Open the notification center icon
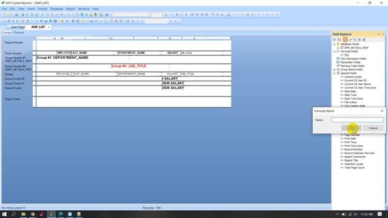Image resolution: width=388 pixels, height=218 pixels. [380, 214]
